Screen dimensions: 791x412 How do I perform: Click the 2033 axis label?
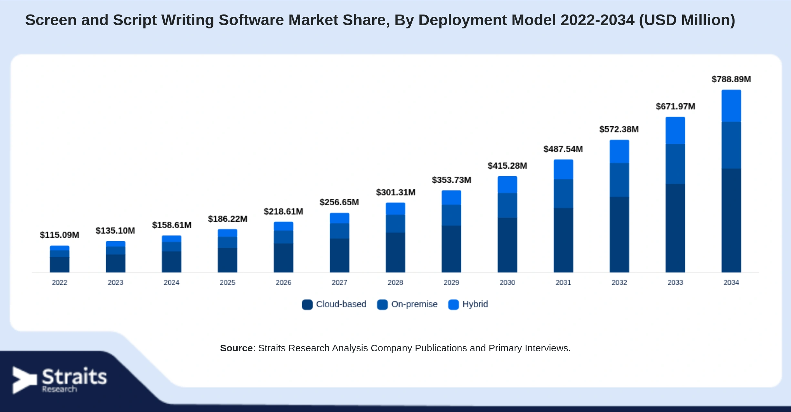tap(675, 283)
